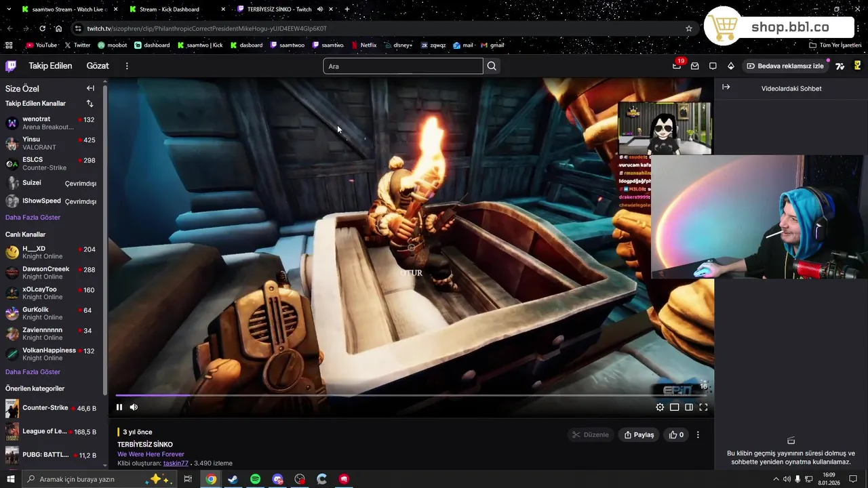Open site information icon in address bar
This screenshot has height=488, width=868.
point(79,28)
